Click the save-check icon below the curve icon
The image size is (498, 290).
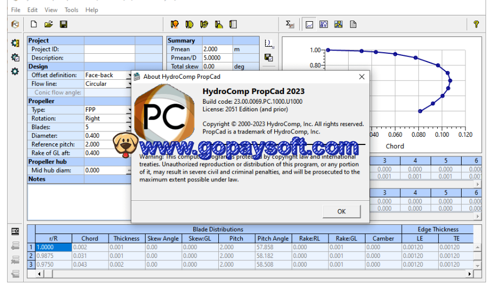coord(269,58)
